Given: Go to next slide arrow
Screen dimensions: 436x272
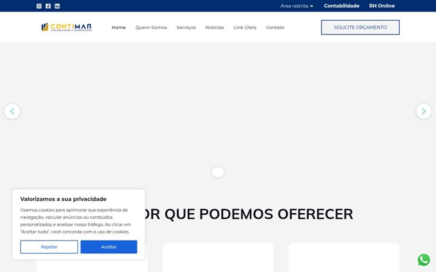Looking at the screenshot, I should (x=424, y=111).
